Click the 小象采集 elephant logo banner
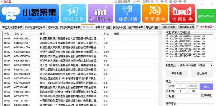The height and width of the screenshot is (106, 216). click(x=30, y=13)
